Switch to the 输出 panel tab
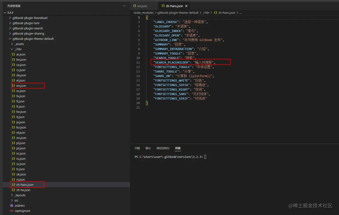 pos(148,148)
